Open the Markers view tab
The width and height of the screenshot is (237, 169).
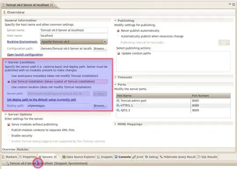click(x=10, y=157)
